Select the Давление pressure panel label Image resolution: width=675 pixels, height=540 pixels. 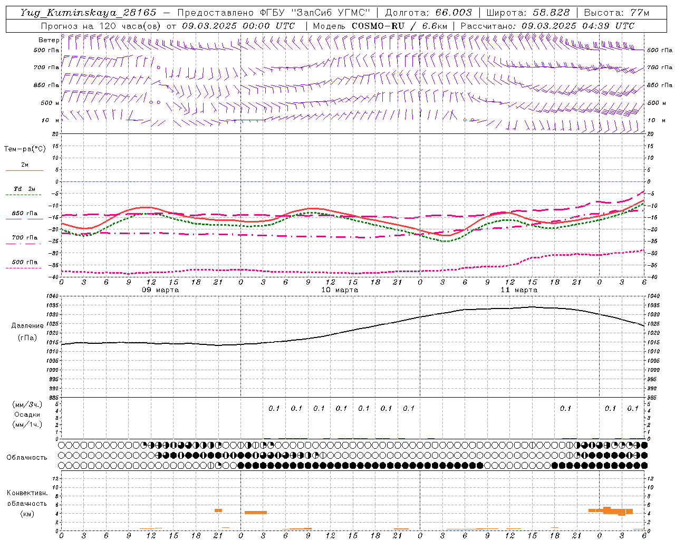[27, 326]
